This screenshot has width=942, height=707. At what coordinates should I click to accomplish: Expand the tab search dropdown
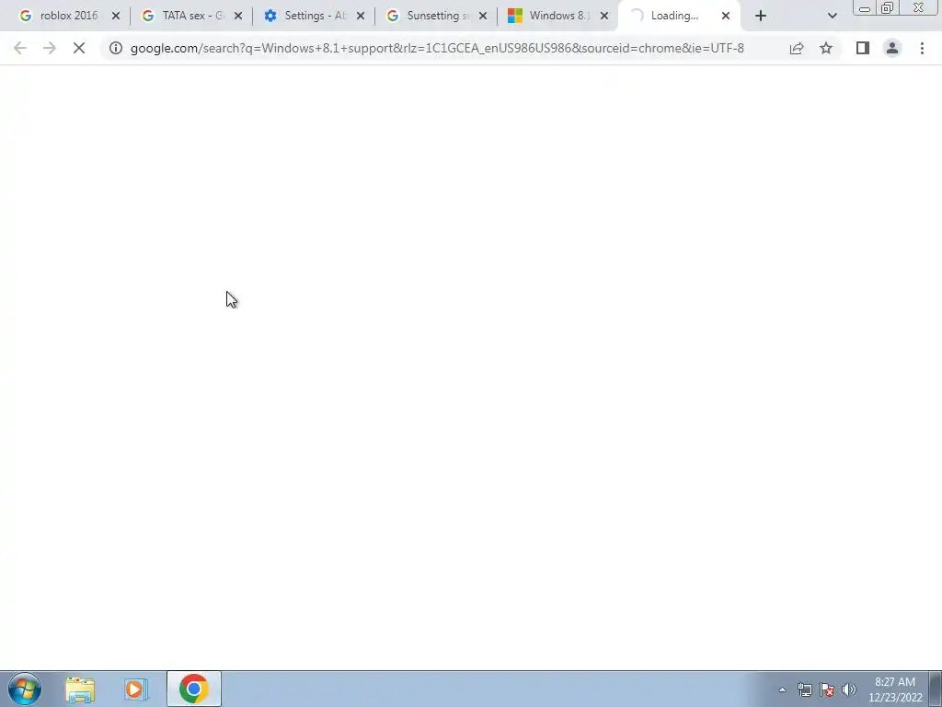tap(832, 17)
